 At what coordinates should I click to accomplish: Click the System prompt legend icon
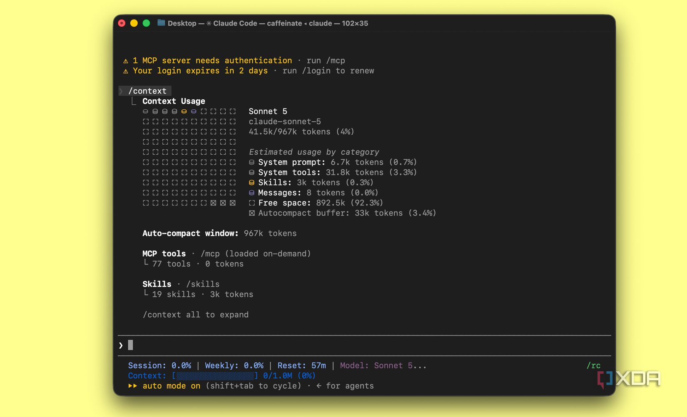[x=251, y=162]
